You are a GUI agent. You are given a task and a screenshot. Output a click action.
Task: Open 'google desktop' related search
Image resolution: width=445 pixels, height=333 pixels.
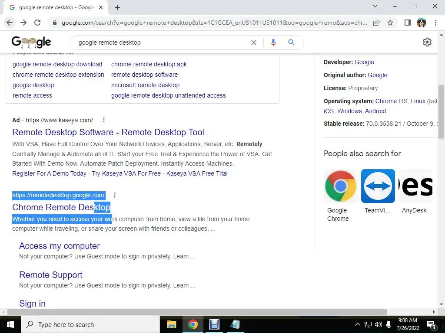[33, 85]
